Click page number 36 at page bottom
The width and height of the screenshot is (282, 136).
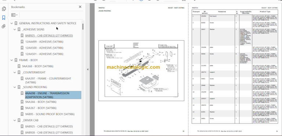point(277,131)
